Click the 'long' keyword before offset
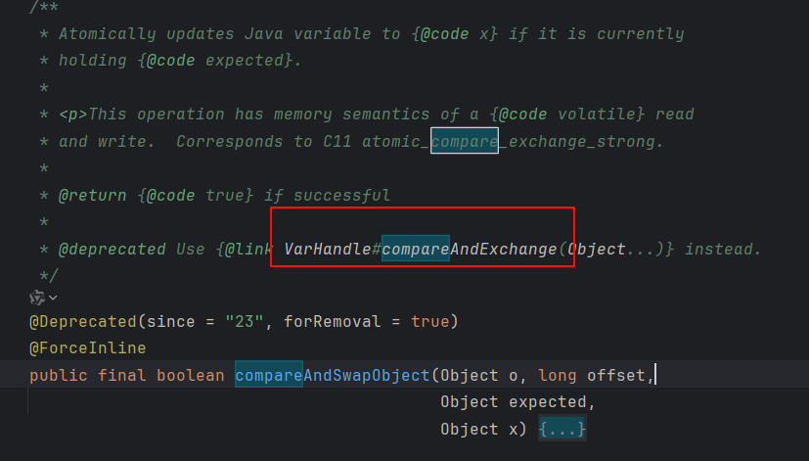Viewport: 809px width, 461px height. [558, 375]
